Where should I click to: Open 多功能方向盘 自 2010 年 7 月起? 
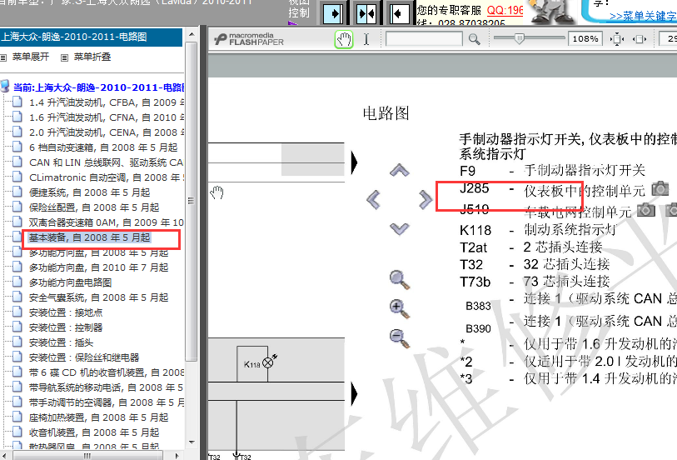tap(98, 267)
